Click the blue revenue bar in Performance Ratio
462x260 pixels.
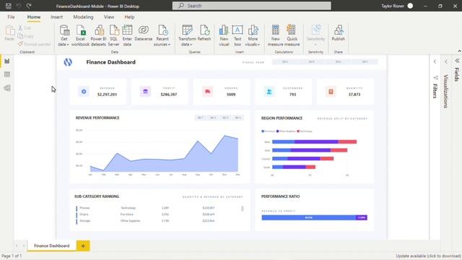[x=308, y=217]
